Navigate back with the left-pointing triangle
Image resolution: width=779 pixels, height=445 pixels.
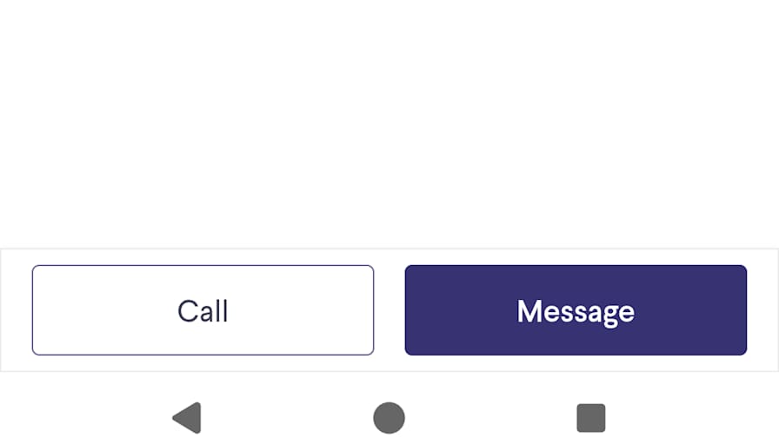pos(187,418)
